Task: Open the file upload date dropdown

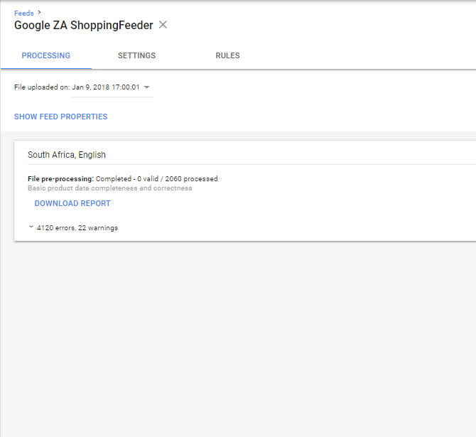Action: pyautogui.click(x=112, y=87)
